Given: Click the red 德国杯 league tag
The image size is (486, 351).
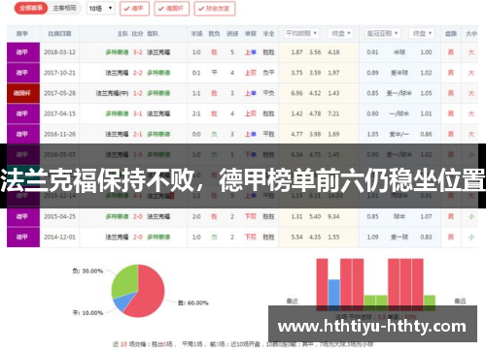Looking at the screenshot, I should [23, 93].
